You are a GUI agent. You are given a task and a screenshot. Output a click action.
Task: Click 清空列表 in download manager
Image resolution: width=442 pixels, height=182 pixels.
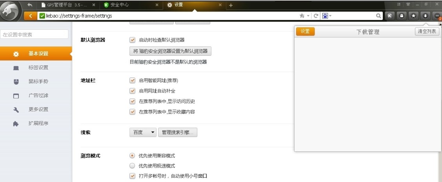point(427,32)
